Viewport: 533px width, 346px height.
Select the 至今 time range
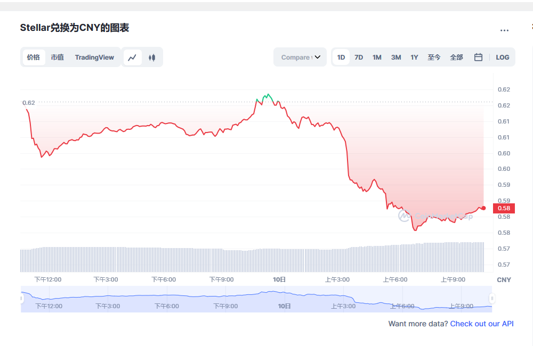point(434,57)
